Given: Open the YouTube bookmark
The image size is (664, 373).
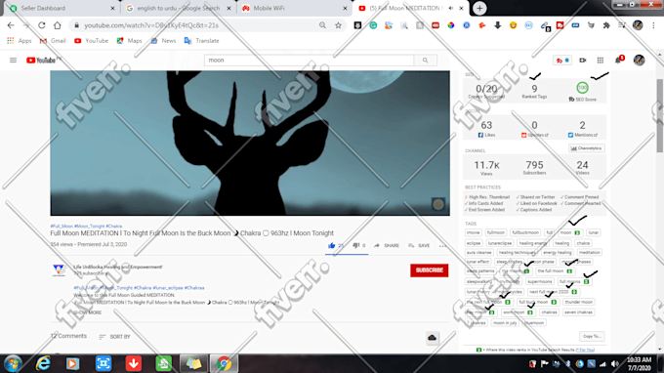Looking at the screenshot, I should pyautogui.click(x=91, y=41).
